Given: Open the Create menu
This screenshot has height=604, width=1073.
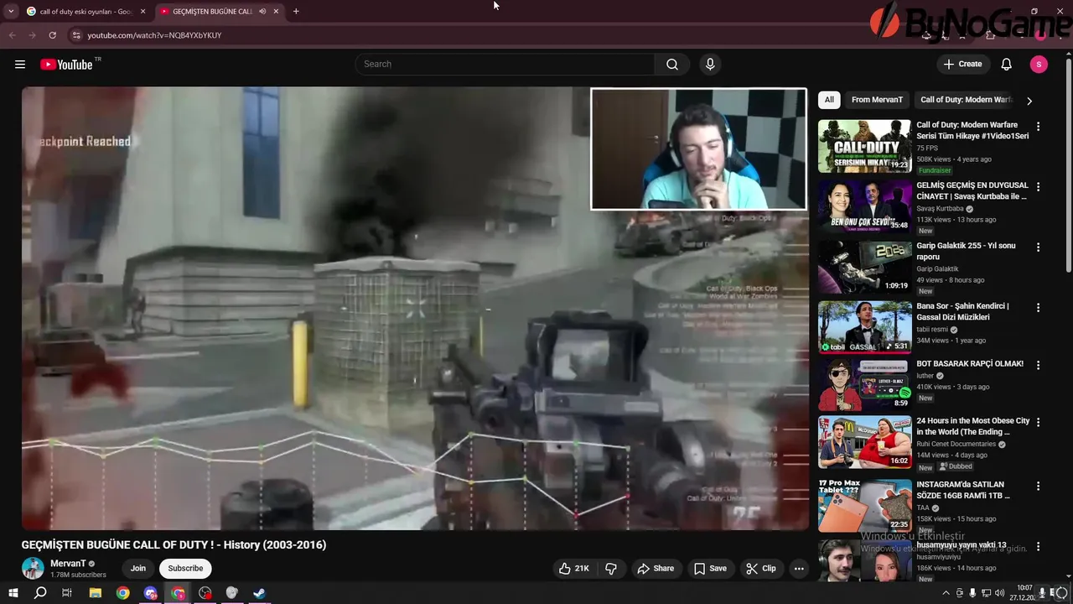Looking at the screenshot, I should (x=962, y=65).
